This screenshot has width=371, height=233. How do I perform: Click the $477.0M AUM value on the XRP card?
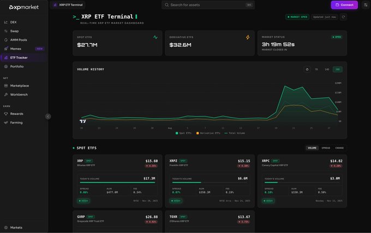[112, 192]
